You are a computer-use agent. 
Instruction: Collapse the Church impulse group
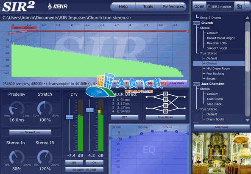click(207, 23)
